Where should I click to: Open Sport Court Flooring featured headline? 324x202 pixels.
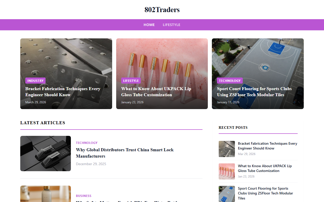pyautogui.click(x=254, y=92)
